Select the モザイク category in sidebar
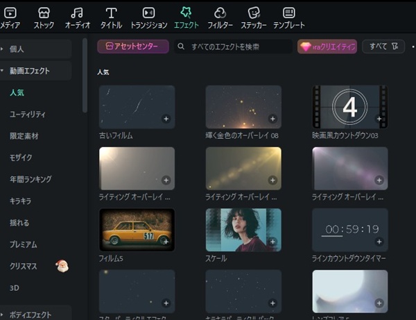Viewport: 416px width, 320px height. pos(21,158)
